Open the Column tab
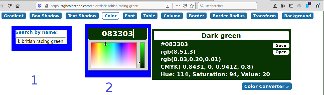Viewport: 324px width, 95px height. (x=172, y=16)
